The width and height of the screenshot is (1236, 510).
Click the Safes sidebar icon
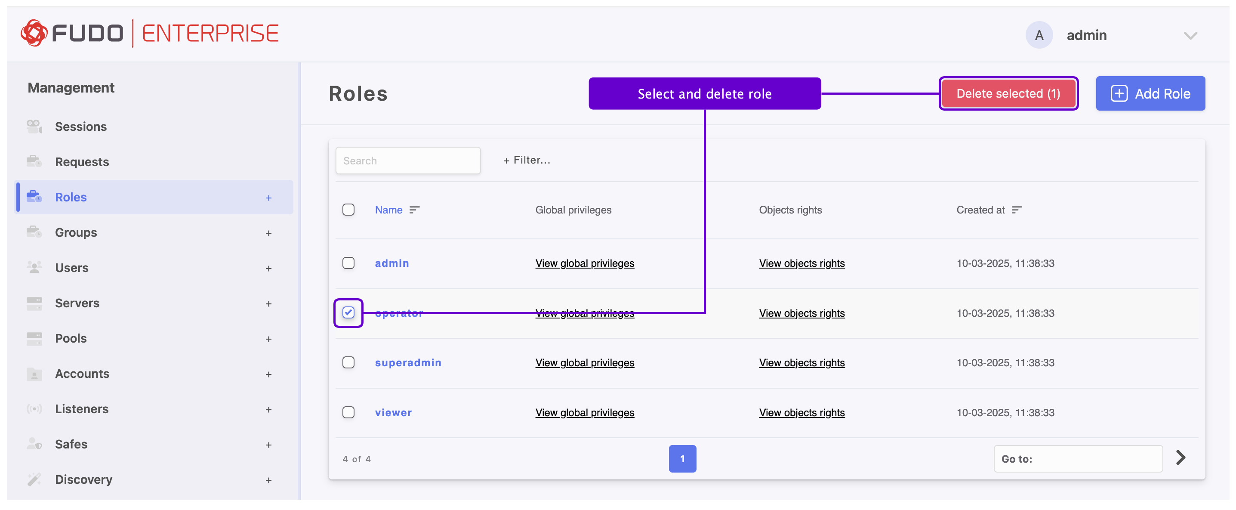(34, 444)
